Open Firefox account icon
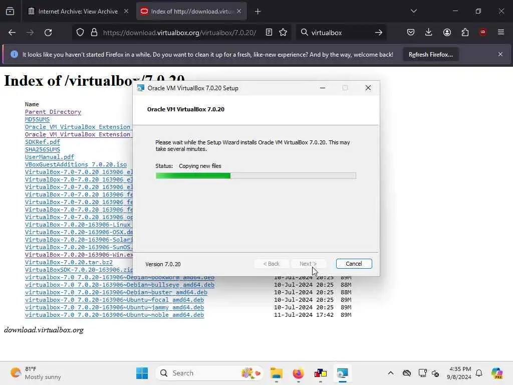 coord(447,32)
